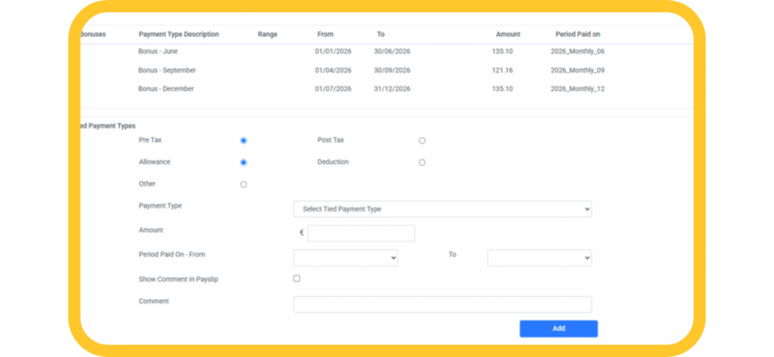Click the Allowance label
Screen dimensions: 774x357
point(155,162)
